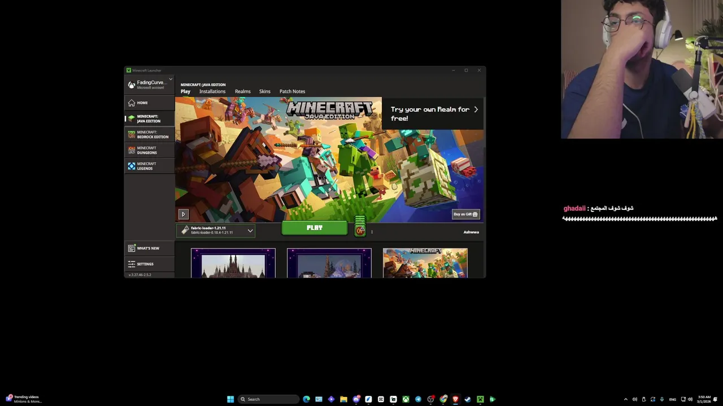Viewport: 723px width, 406px height.
Task: Switch to the Installations tab
Action: (x=212, y=91)
